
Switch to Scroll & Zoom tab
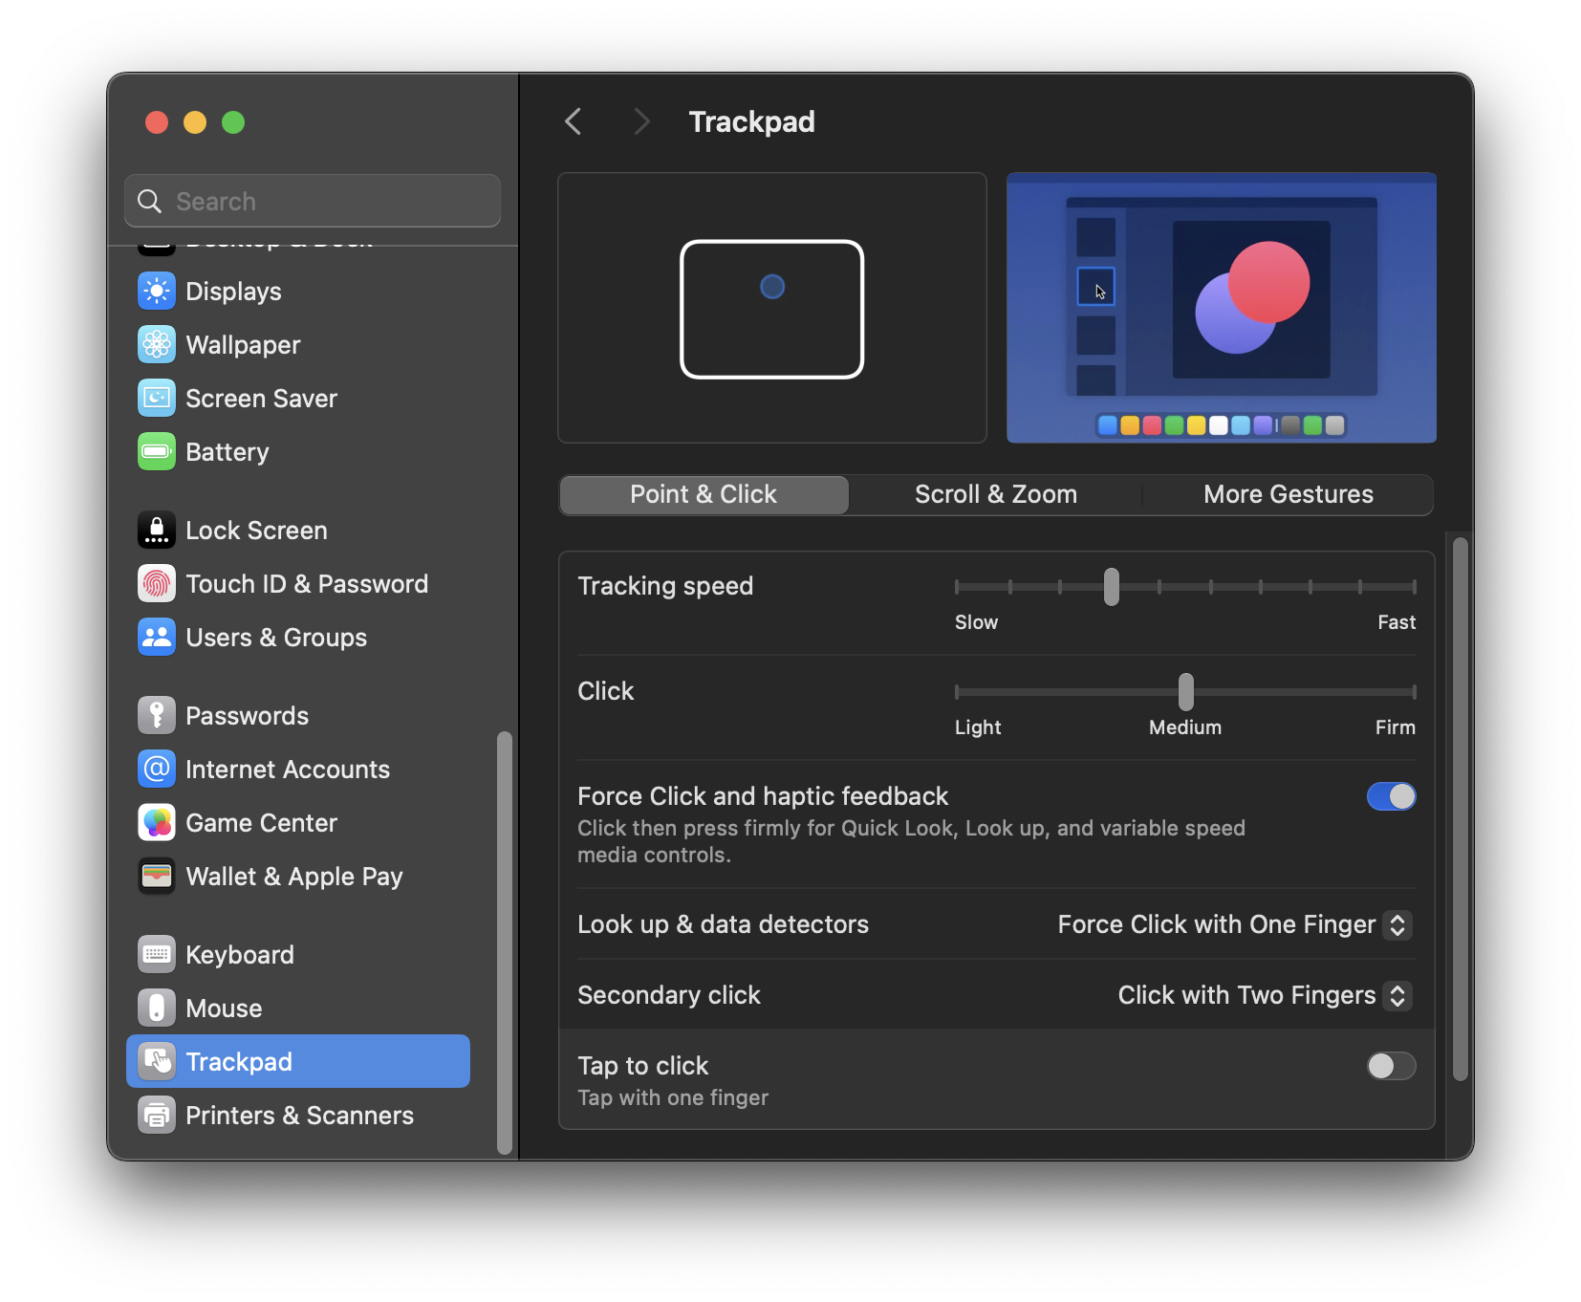pos(995,495)
